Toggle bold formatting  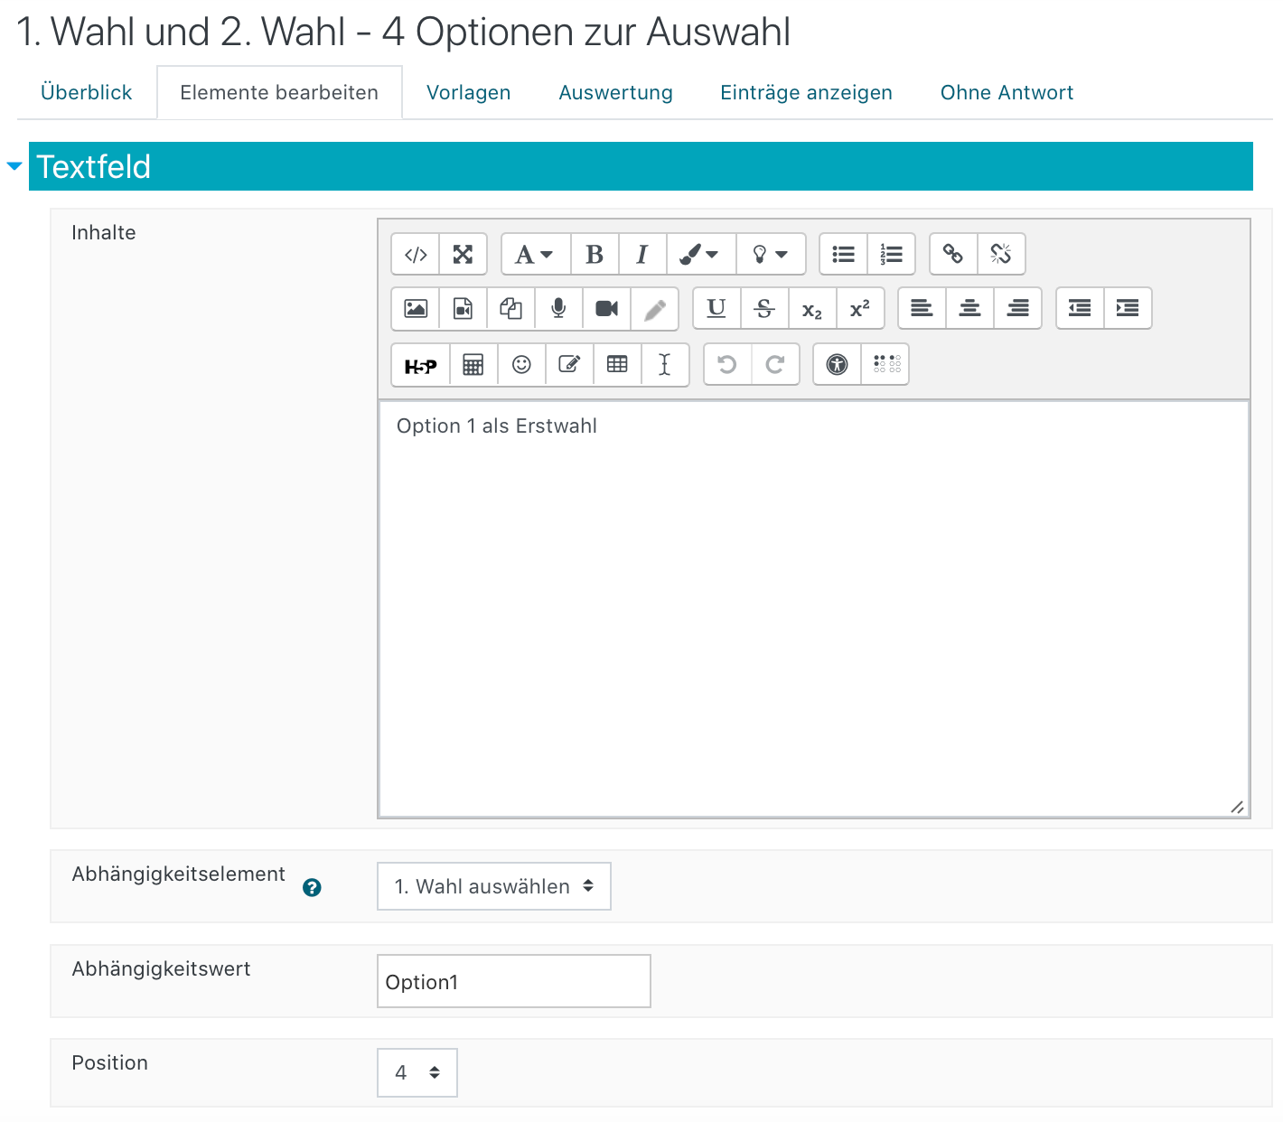(x=595, y=255)
